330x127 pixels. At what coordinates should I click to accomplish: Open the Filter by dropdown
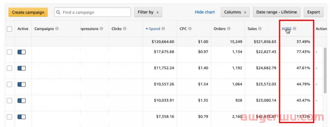coord(148,12)
